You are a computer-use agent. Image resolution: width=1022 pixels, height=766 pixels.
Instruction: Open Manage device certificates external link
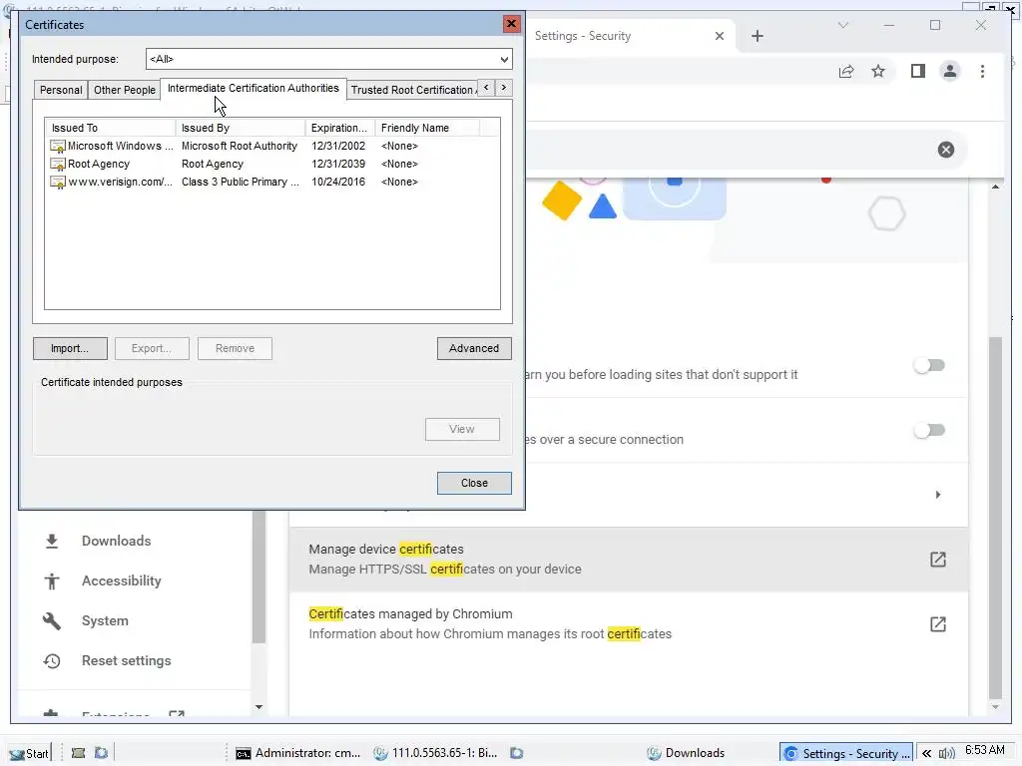[629, 560]
